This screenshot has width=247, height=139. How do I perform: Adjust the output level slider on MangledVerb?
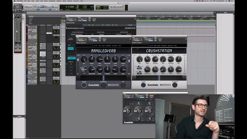[129, 61]
